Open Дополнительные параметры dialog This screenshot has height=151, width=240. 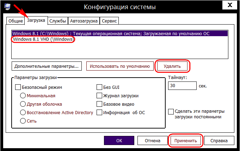pos(47,66)
